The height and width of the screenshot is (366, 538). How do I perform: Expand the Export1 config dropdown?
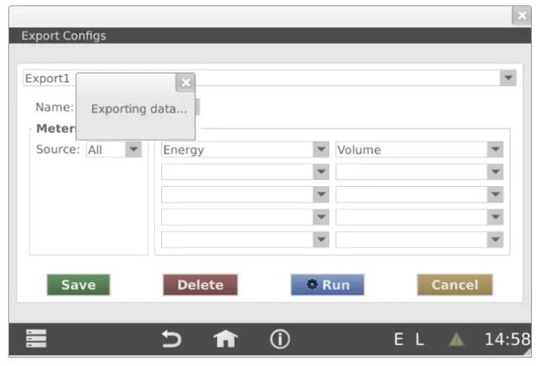tap(508, 78)
